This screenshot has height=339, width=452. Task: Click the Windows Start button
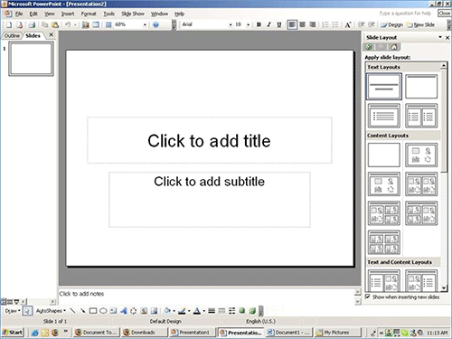13,332
